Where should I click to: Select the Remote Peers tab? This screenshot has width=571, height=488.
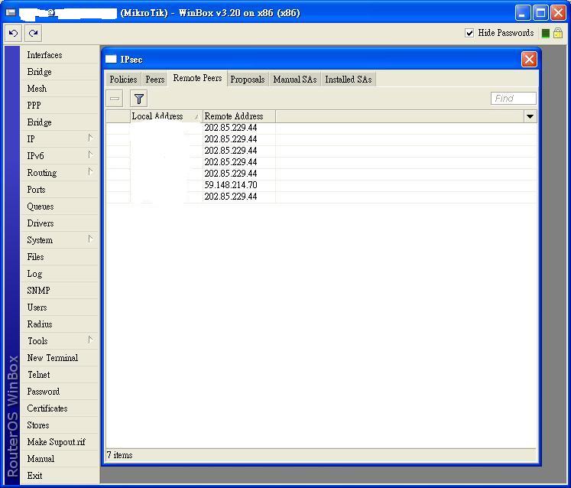pyautogui.click(x=197, y=78)
